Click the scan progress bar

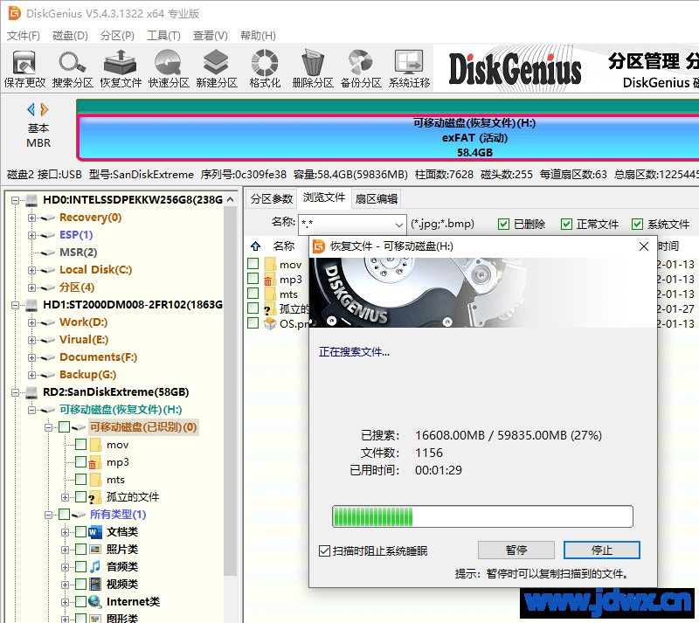coord(482,516)
